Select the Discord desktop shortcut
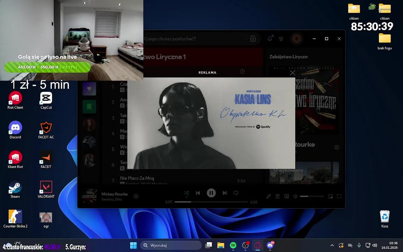The width and height of the screenshot is (403, 252). click(15, 130)
